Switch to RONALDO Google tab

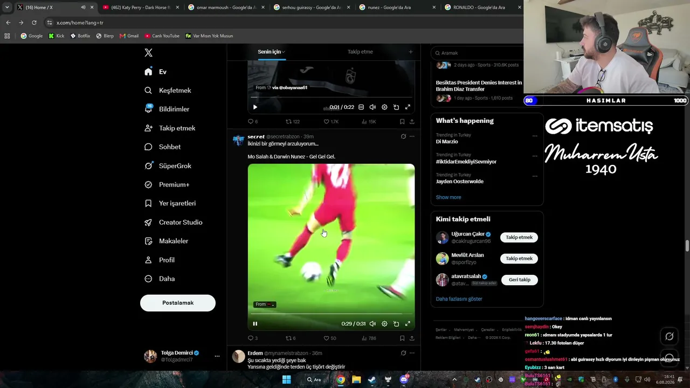click(481, 8)
